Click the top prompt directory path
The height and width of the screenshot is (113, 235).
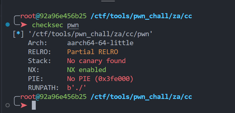pos(141,16)
